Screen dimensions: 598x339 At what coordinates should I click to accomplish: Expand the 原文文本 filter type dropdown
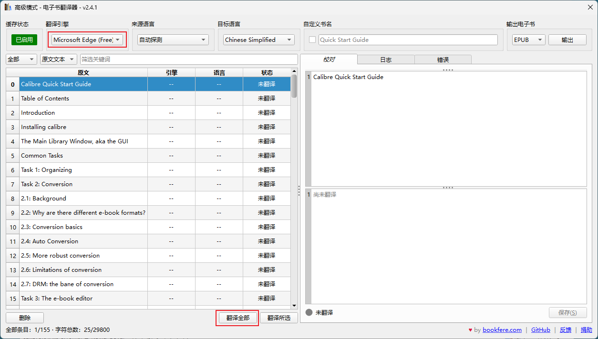pos(58,59)
